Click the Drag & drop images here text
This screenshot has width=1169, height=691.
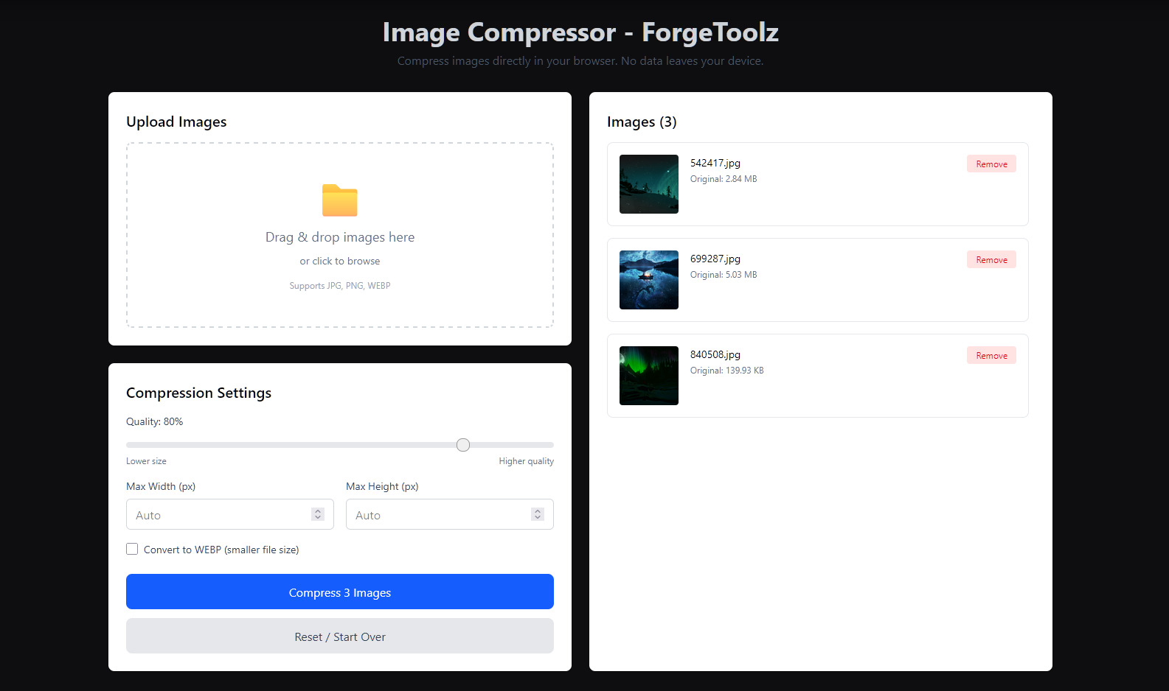[x=340, y=237]
